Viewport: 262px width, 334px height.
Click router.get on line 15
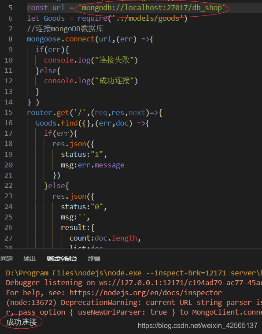tap(48, 112)
